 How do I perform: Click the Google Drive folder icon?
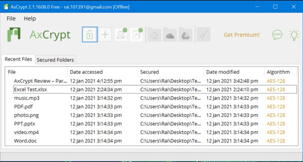[186, 35]
